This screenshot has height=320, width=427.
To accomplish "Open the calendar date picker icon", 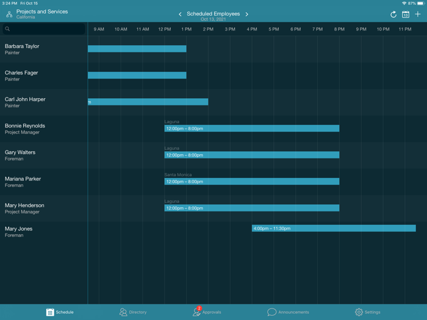I will click(406, 15).
